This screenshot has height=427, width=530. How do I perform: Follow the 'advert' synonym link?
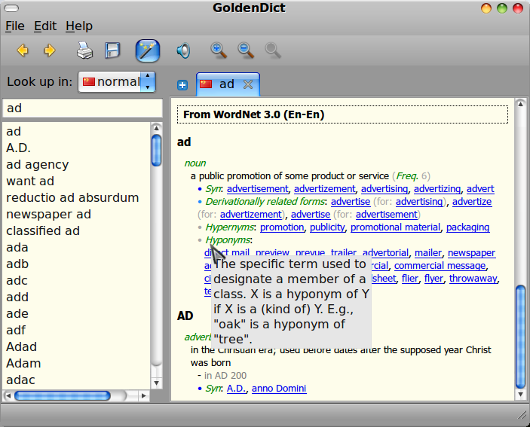pyautogui.click(x=480, y=189)
